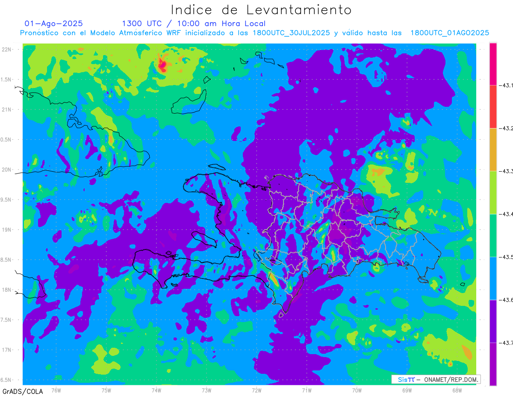The width and height of the screenshot is (513, 396).
Task: Click the colorbar value '-43.6'
Action: coord(506,300)
